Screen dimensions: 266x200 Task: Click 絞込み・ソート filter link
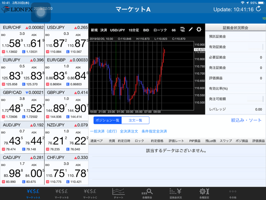(x=246, y=120)
